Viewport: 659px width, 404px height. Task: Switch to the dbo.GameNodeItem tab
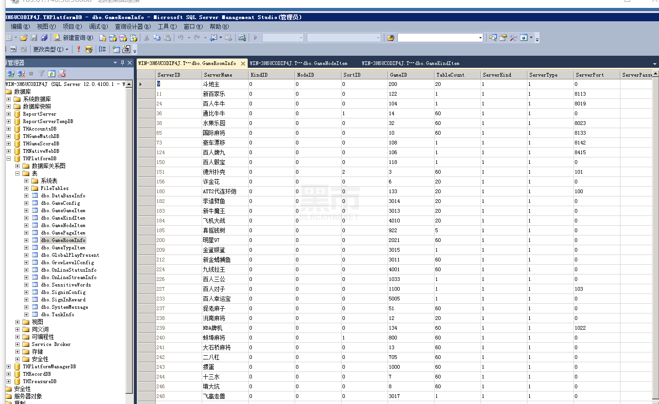tap(298, 63)
